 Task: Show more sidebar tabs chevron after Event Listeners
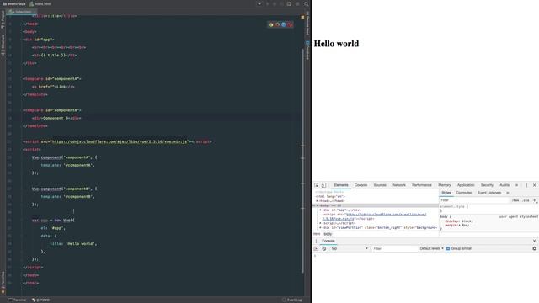tap(507, 193)
